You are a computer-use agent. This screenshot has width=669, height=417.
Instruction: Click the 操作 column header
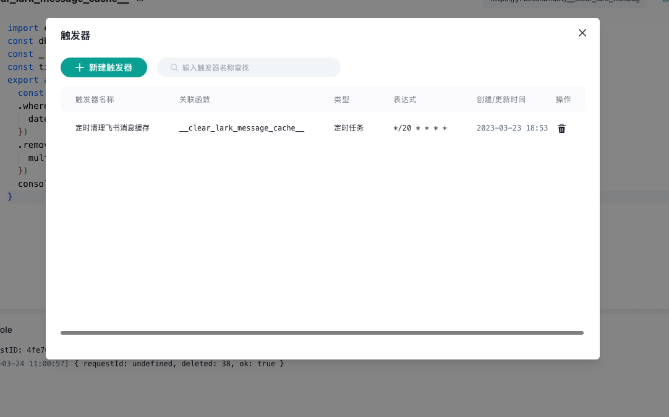click(x=563, y=100)
